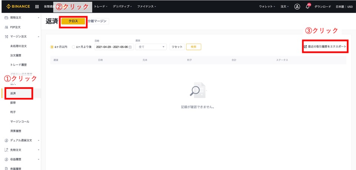Image resolution: width=356 pixels, height=170 pixels.
Task: Switch to the クロス tab
Action: click(73, 21)
